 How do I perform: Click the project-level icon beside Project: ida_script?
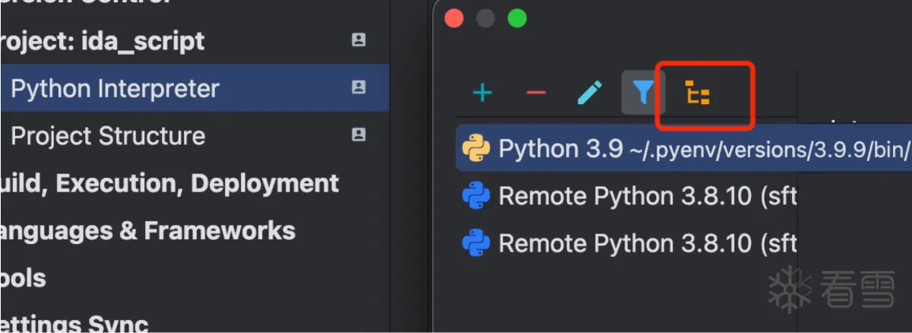pyautogui.click(x=358, y=40)
